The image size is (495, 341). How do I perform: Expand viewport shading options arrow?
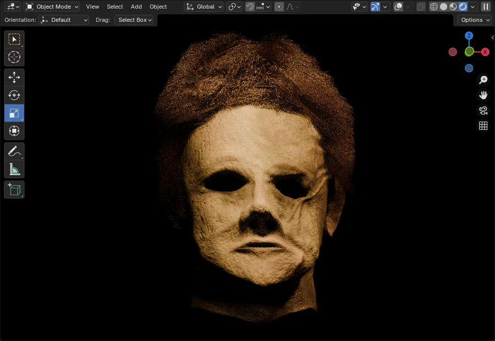point(472,7)
